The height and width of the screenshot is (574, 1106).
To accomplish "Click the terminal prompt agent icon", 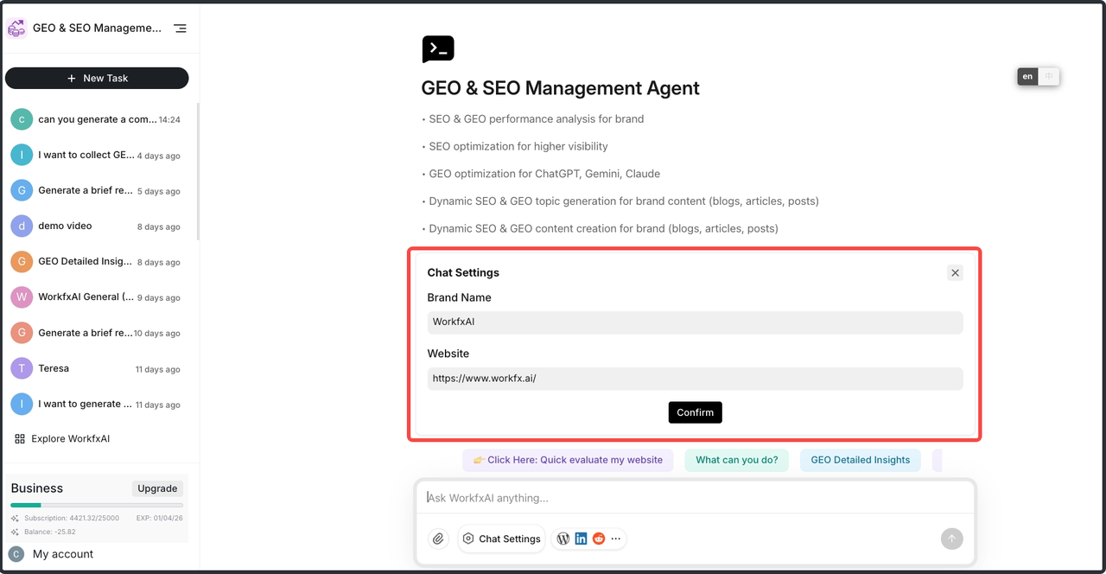I will coord(438,49).
